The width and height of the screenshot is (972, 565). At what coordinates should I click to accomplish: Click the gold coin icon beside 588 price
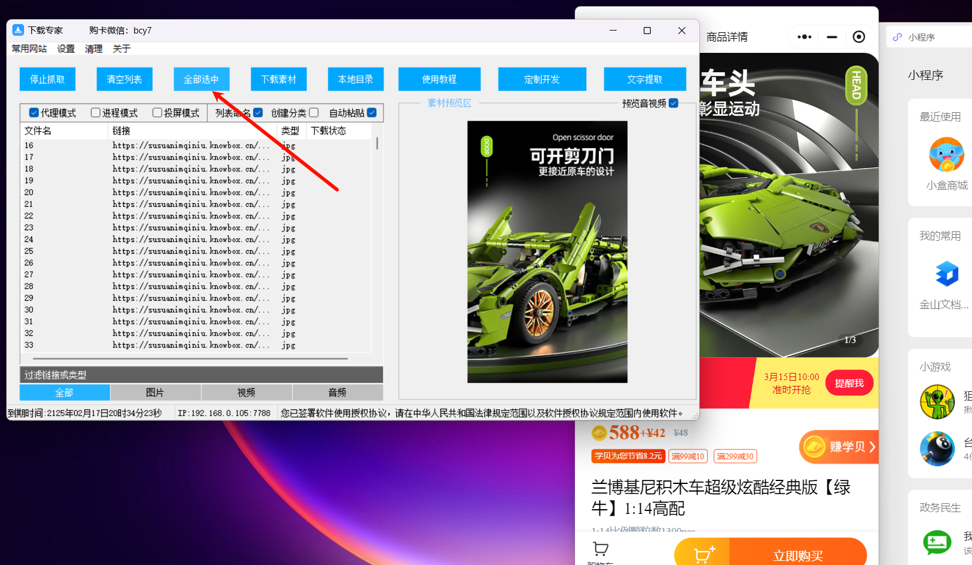pos(599,433)
